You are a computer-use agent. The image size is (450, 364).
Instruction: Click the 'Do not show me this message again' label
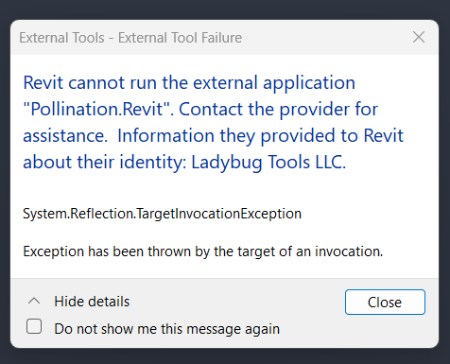tap(167, 329)
